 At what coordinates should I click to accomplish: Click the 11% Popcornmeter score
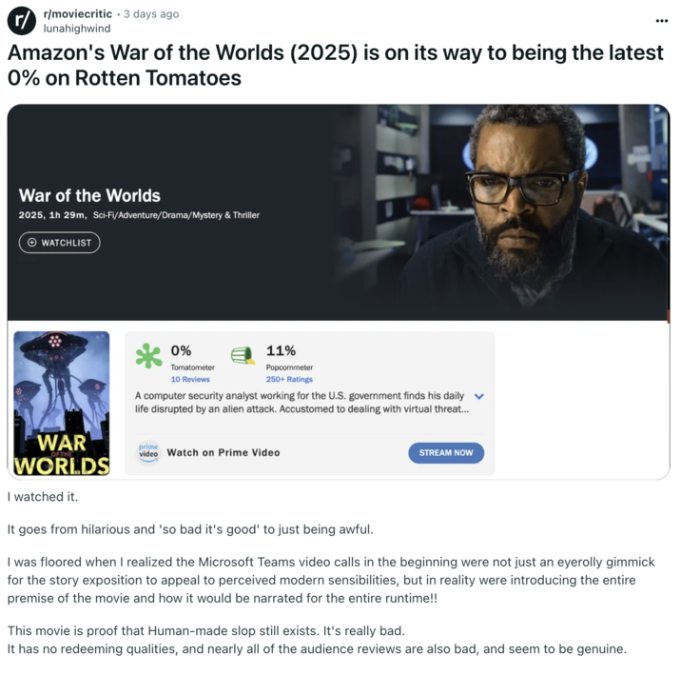coord(281,350)
